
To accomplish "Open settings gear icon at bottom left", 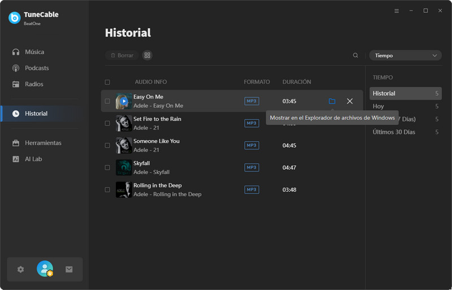I will pos(21,269).
